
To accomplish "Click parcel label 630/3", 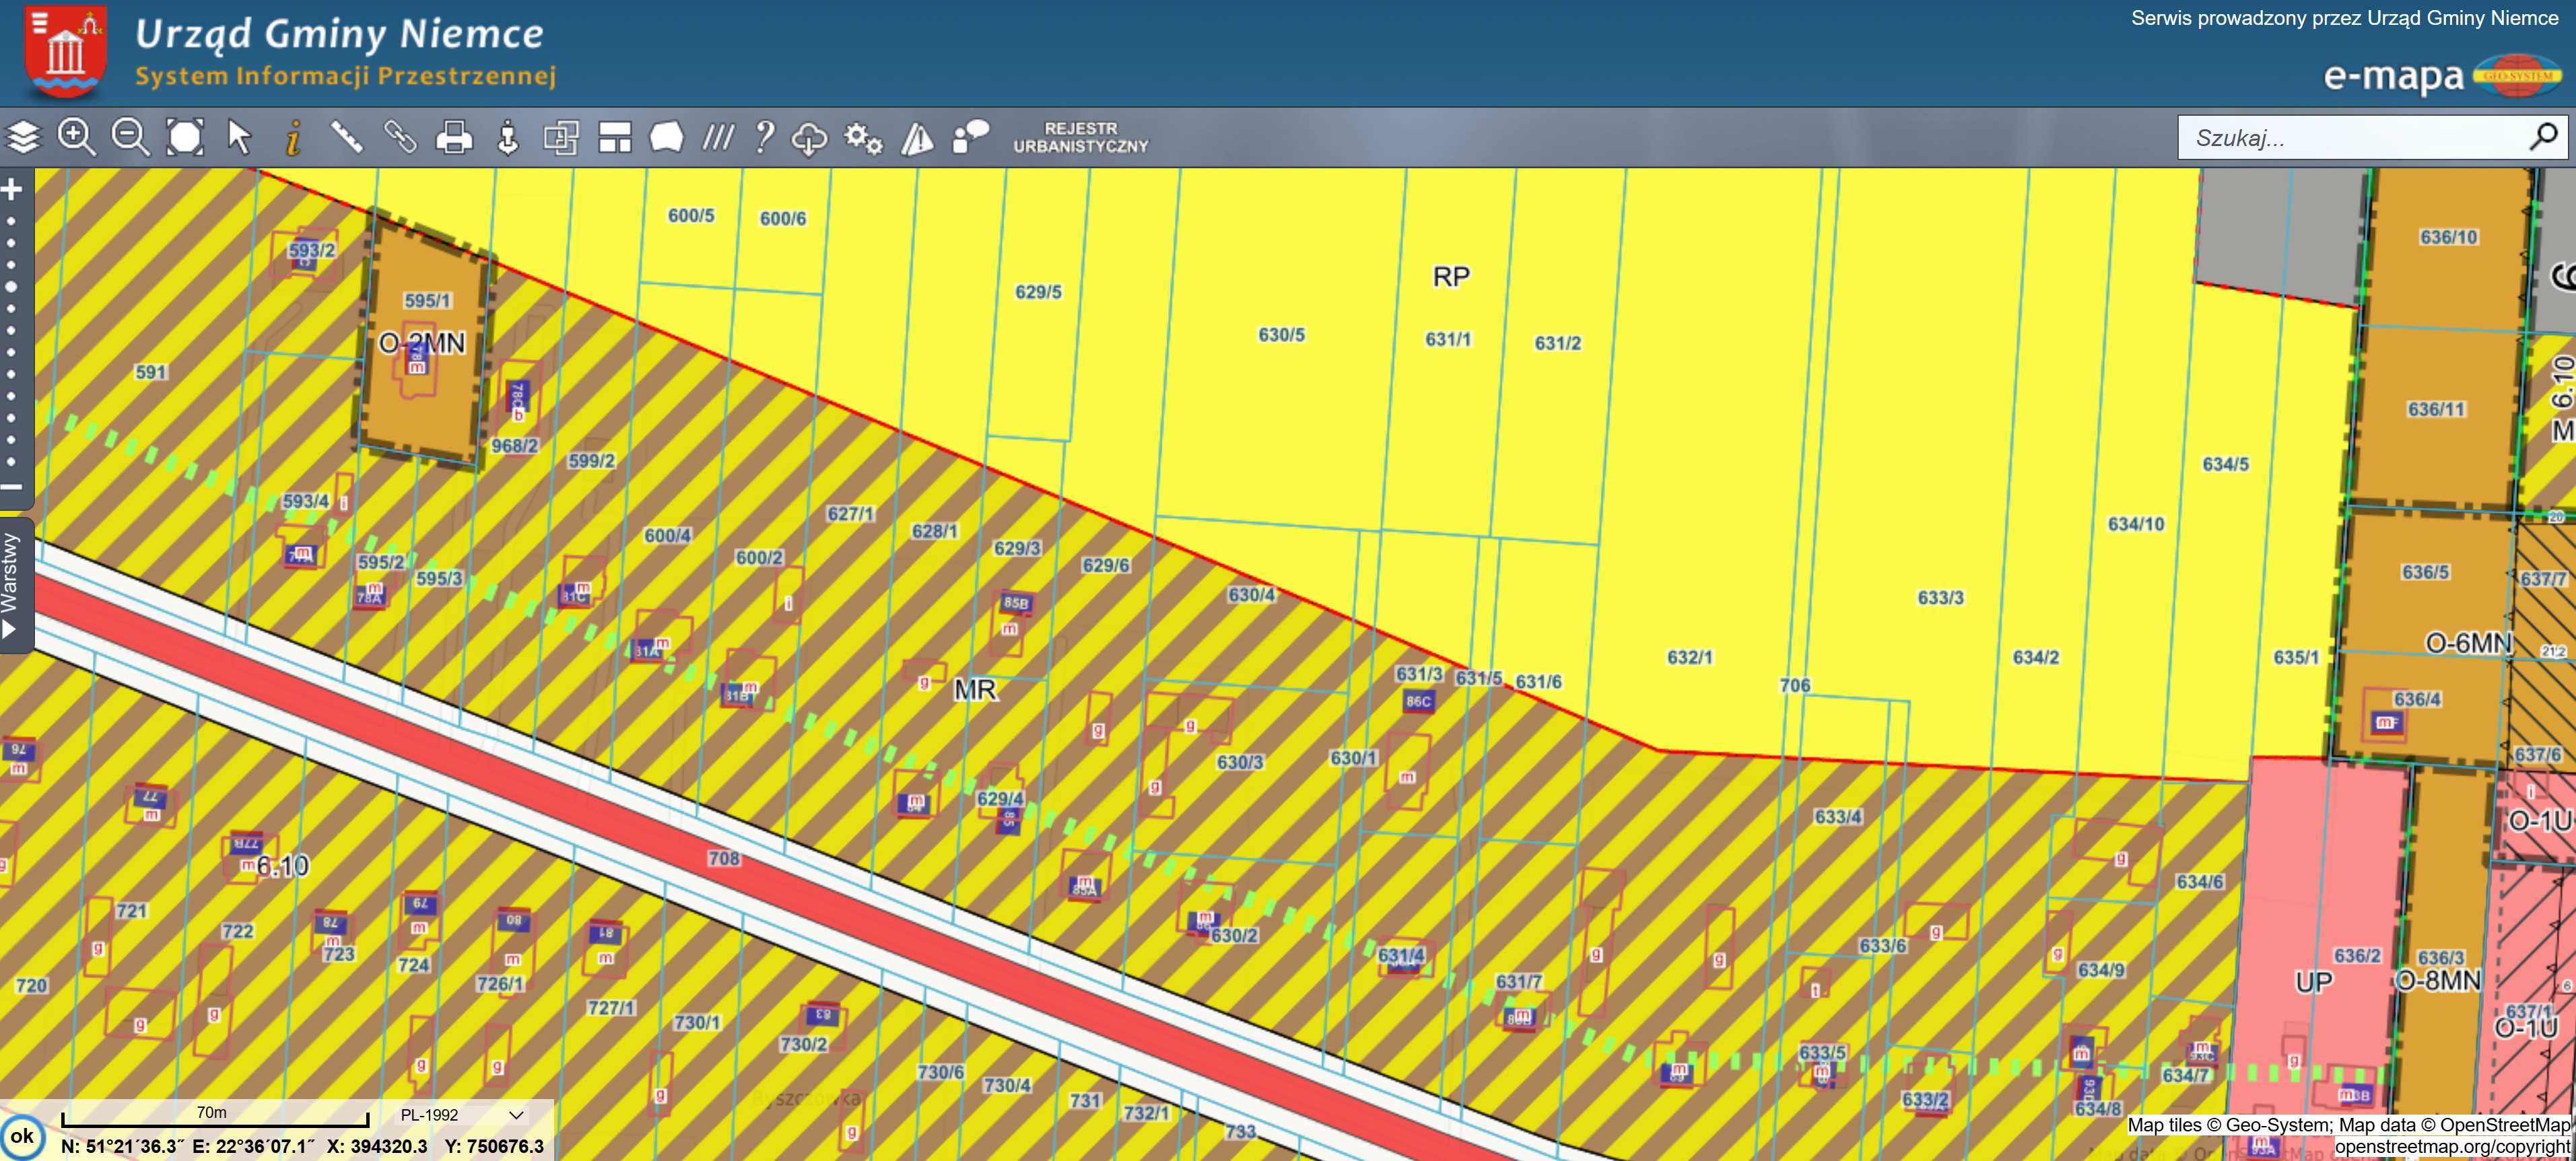I will tap(1239, 763).
